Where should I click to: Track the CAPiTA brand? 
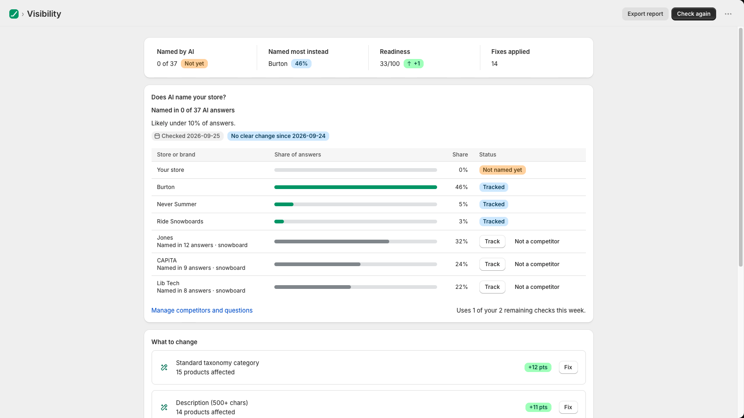[x=492, y=264]
